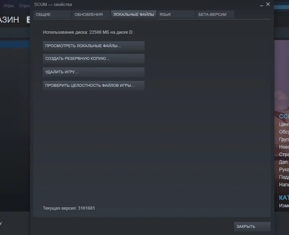Open the ОБНОВЛЕНИЯ tab
Viewport: 289px width, 235px height.
pos(91,15)
